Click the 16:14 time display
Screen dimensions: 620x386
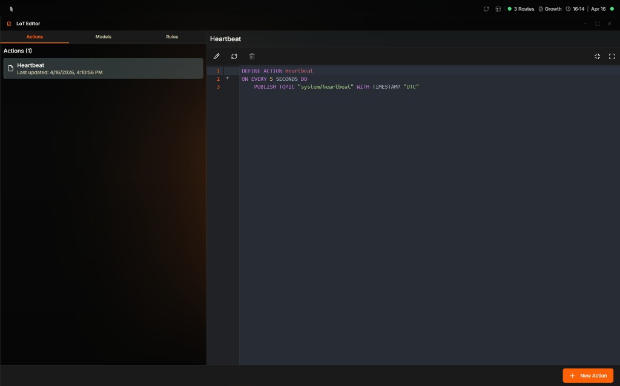click(x=578, y=8)
